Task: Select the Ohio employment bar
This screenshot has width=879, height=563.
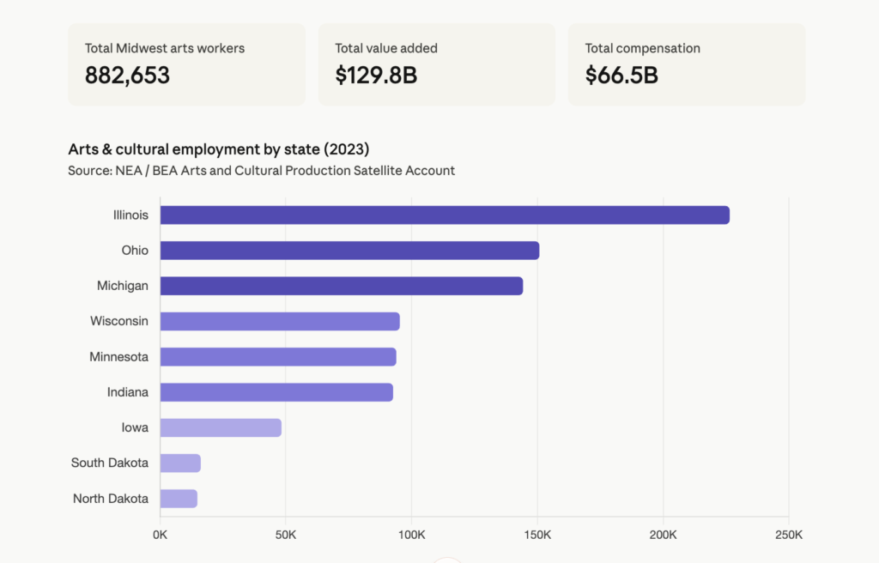Action: pyautogui.click(x=349, y=251)
